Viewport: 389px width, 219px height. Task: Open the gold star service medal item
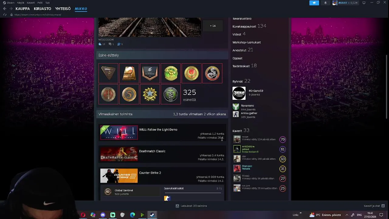150,94
